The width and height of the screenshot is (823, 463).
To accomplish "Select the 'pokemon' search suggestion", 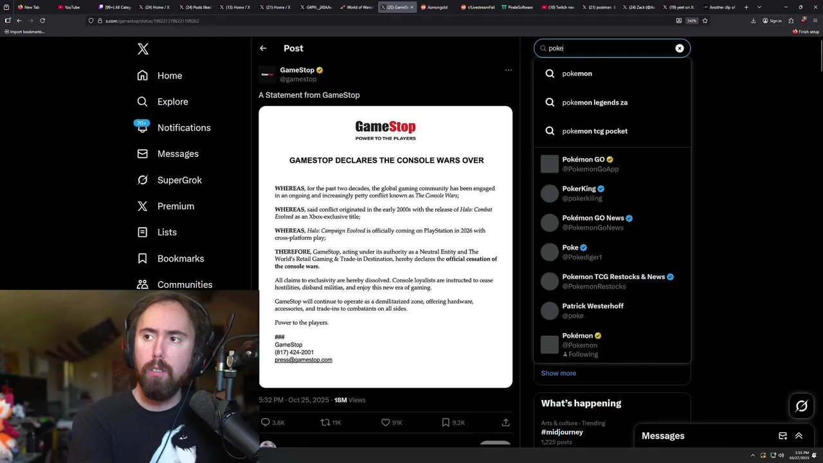I will click(x=612, y=73).
